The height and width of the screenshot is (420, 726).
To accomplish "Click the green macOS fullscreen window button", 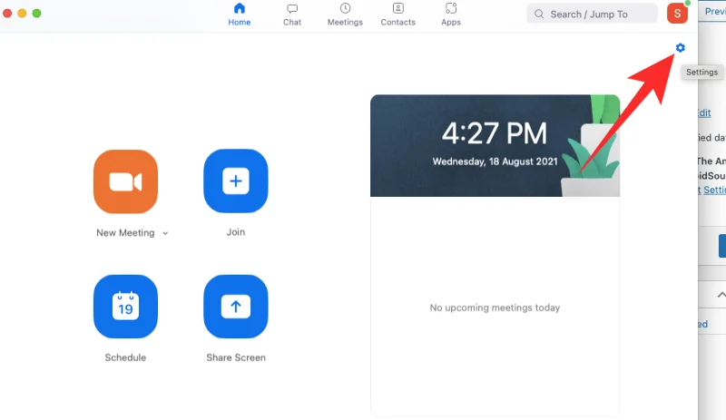I will coord(37,14).
